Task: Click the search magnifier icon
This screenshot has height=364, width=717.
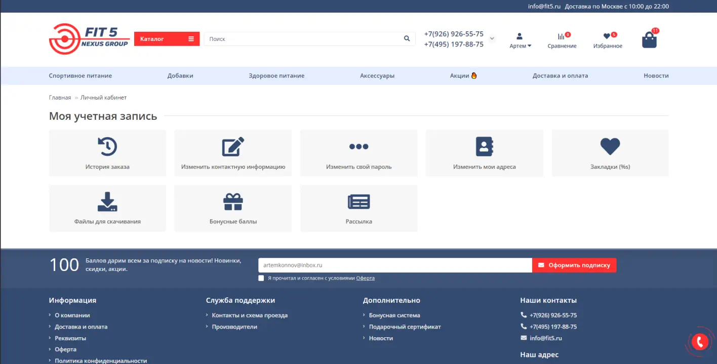Action: 407,39
